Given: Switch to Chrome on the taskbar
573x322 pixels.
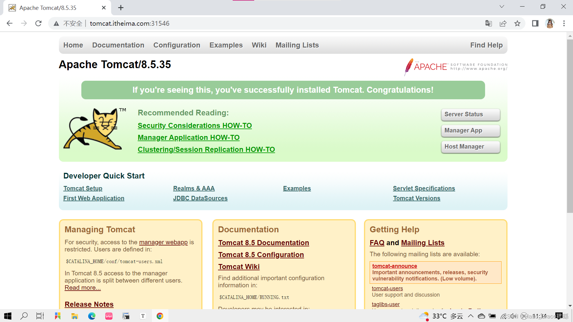Looking at the screenshot, I should 160,316.
